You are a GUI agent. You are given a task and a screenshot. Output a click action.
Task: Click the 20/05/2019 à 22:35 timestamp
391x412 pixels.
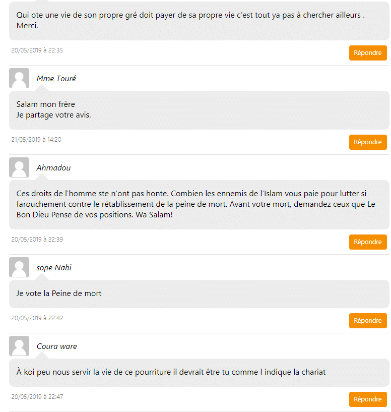37,50
